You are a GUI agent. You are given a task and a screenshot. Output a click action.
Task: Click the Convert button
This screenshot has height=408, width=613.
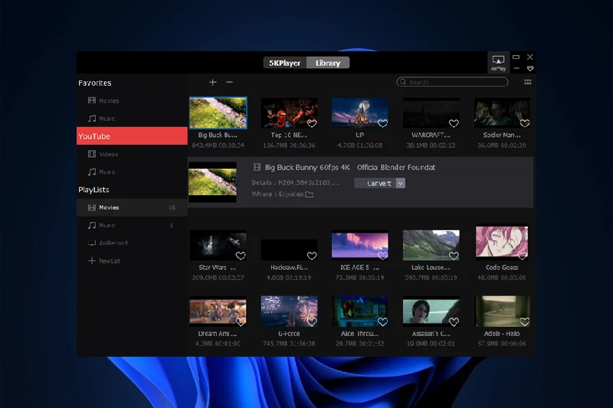point(375,183)
